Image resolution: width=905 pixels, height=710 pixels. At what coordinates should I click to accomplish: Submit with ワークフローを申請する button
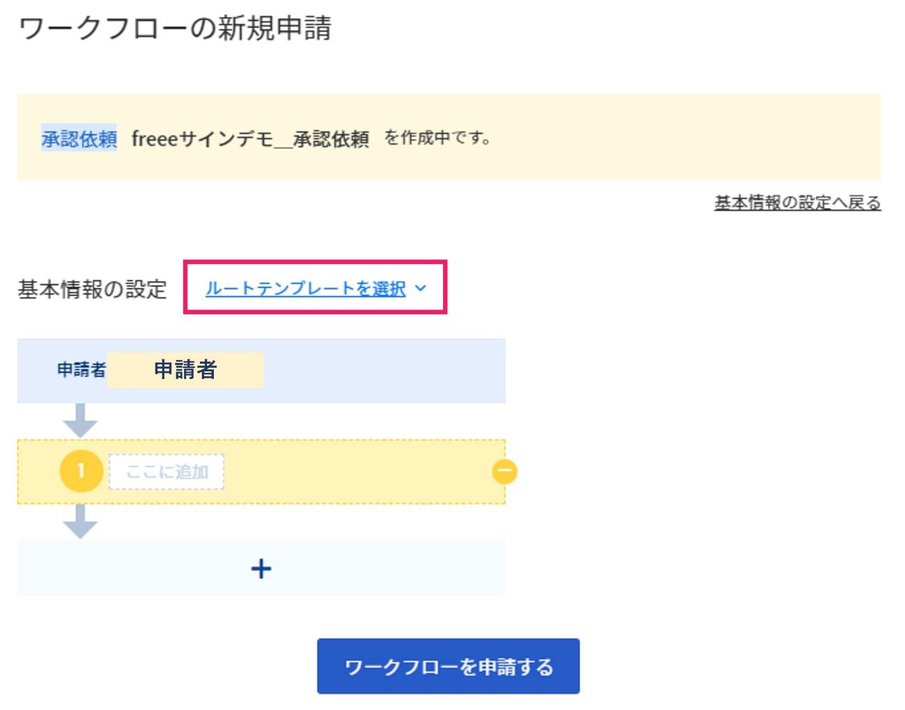[448, 666]
